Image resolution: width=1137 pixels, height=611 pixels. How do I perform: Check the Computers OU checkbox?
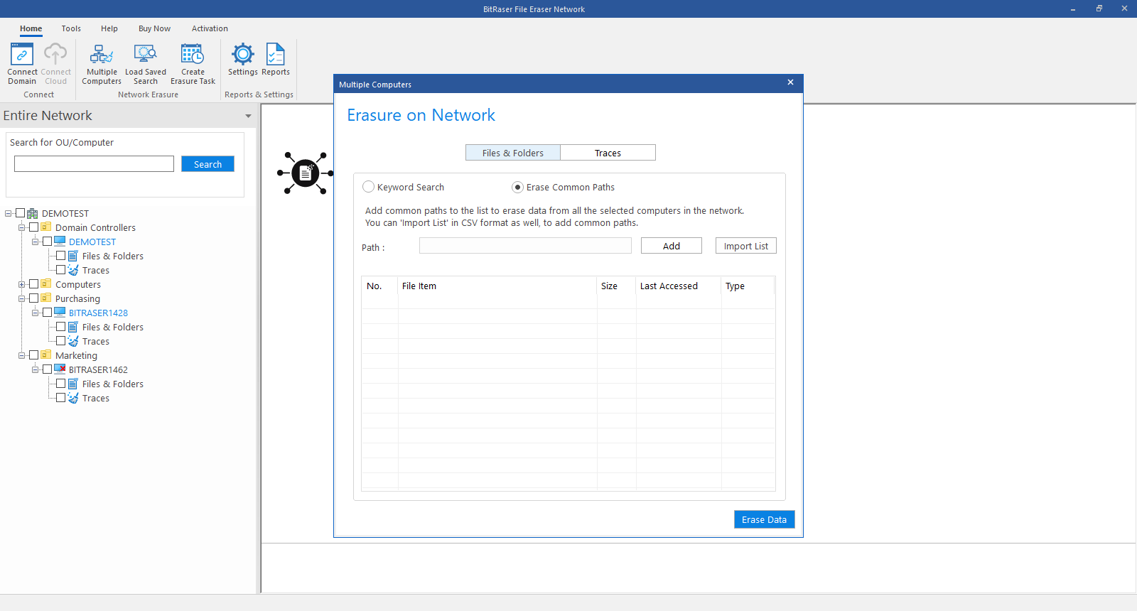(x=33, y=284)
